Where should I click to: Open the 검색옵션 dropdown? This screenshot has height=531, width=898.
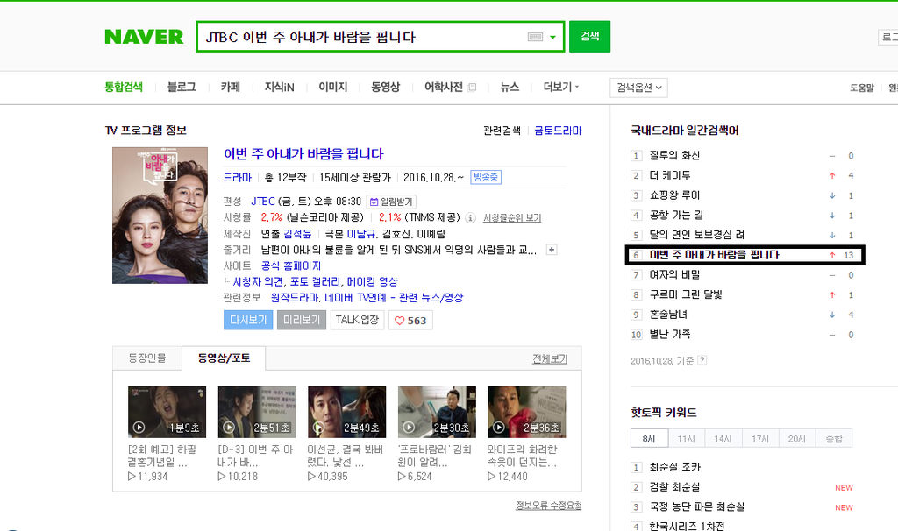[638, 88]
